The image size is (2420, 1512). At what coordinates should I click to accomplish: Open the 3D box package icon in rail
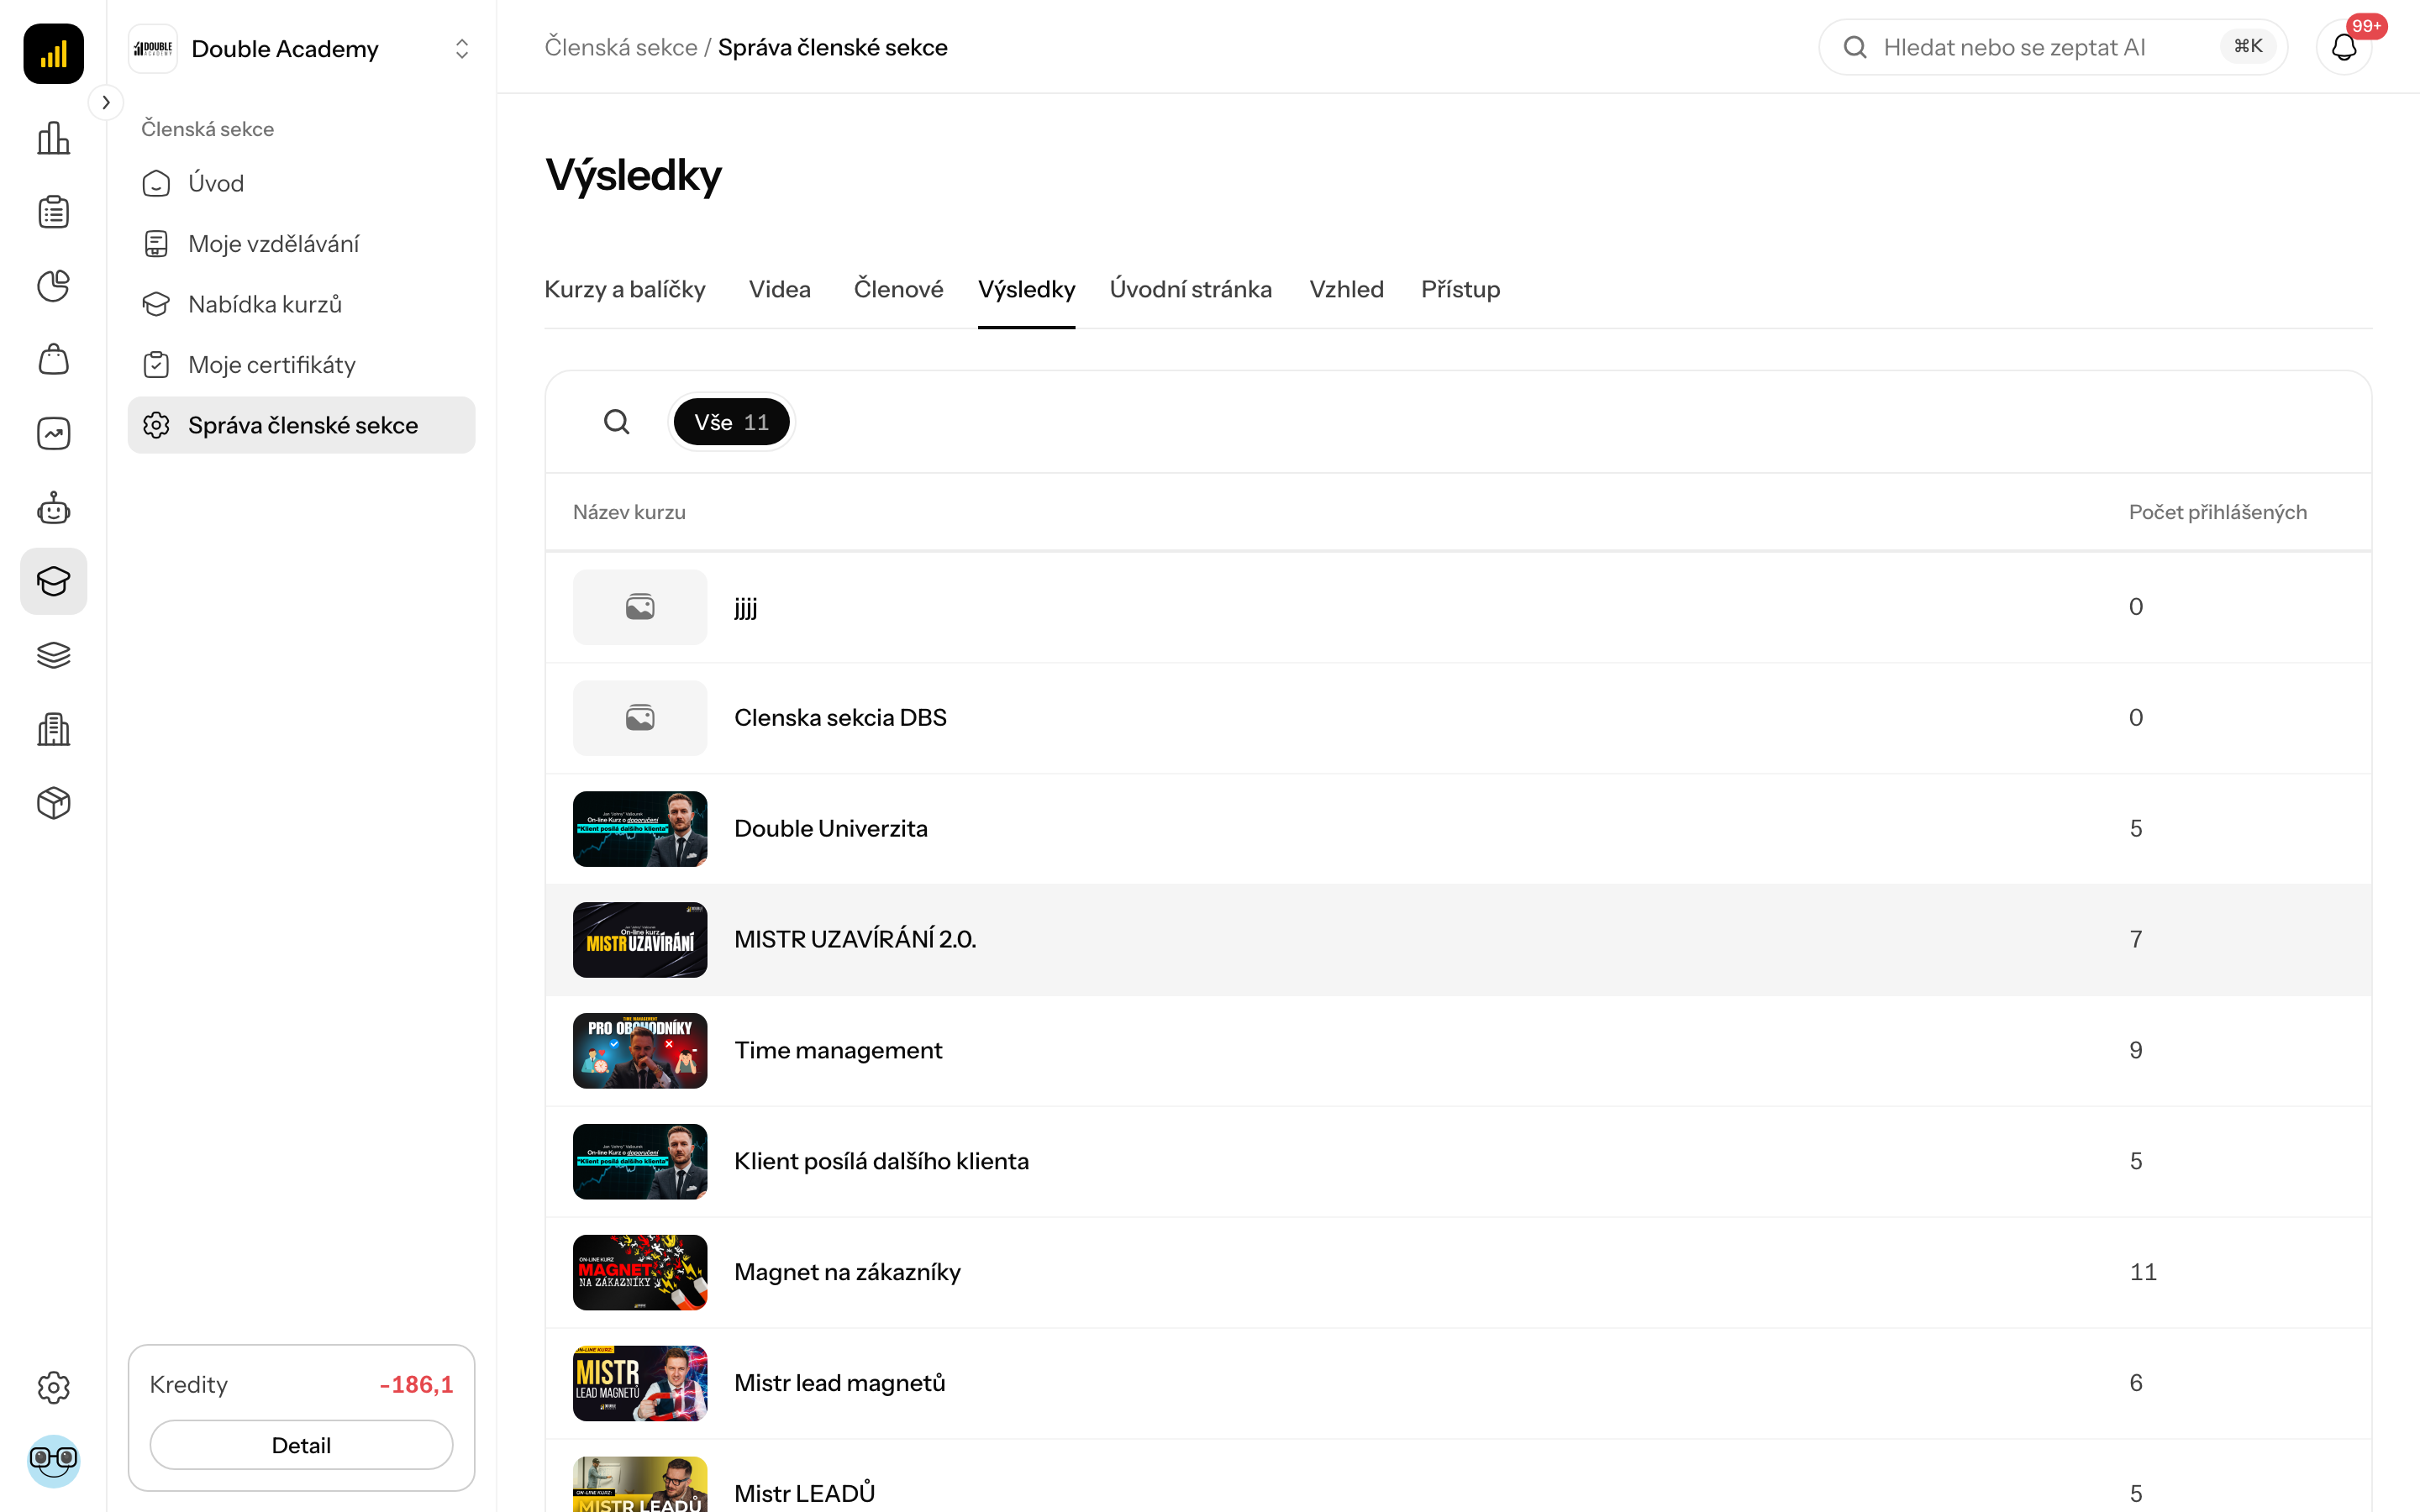(x=53, y=803)
